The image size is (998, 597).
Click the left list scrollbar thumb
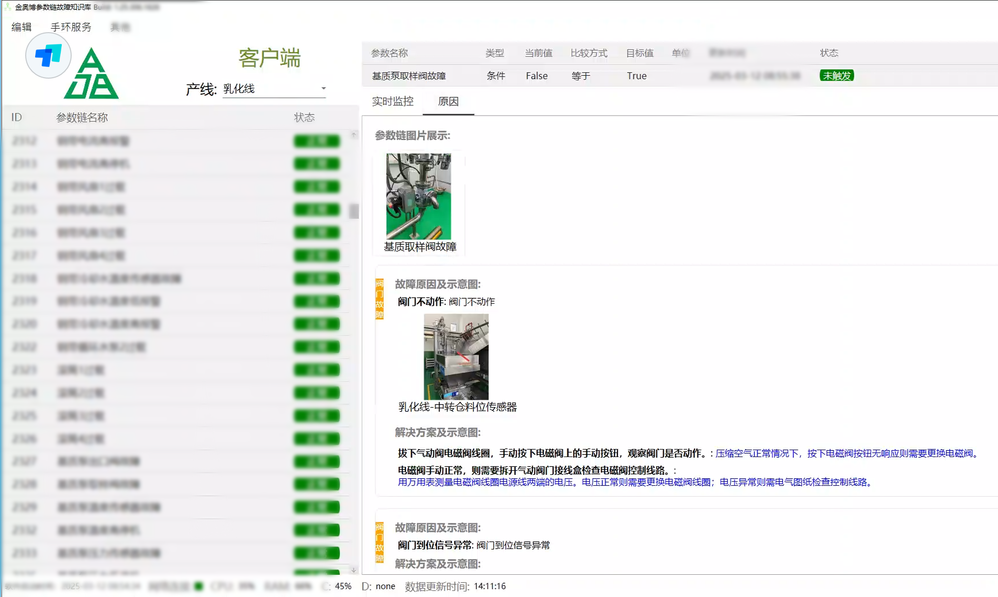353,210
